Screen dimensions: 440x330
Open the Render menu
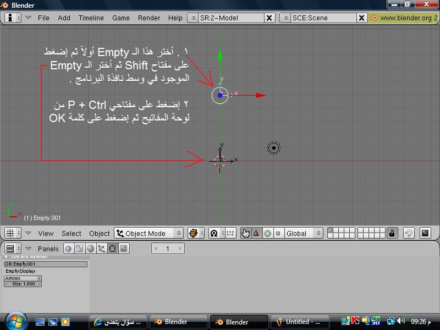(x=149, y=18)
